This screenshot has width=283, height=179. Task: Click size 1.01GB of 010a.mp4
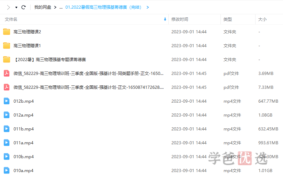pyautogui.click(x=265, y=171)
